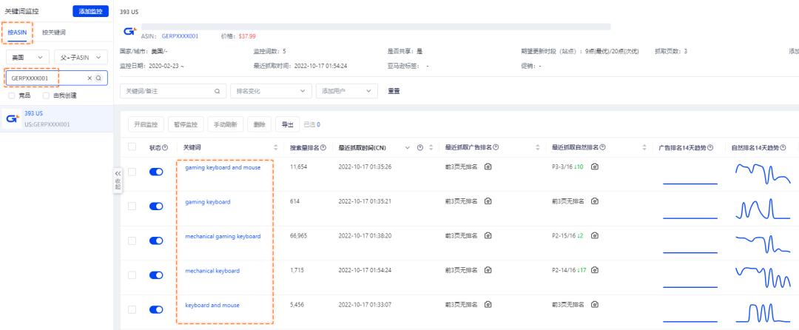Select 393 US item in monitor list

(56, 118)
